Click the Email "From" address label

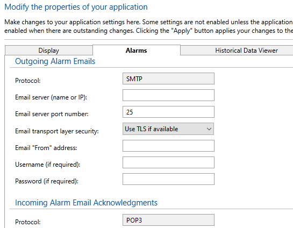point(46,148)
